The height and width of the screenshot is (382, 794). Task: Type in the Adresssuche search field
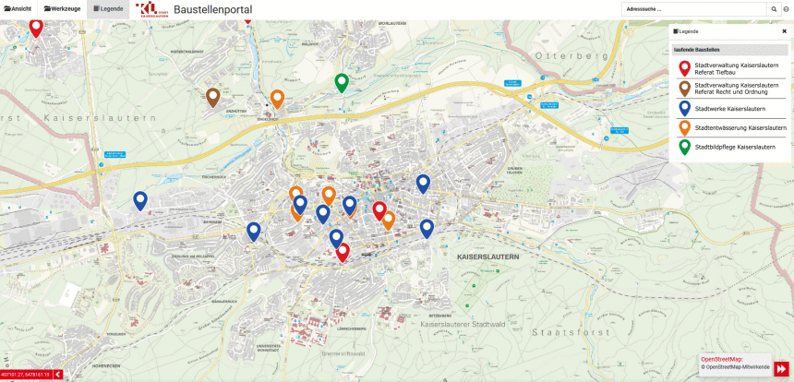693,8
